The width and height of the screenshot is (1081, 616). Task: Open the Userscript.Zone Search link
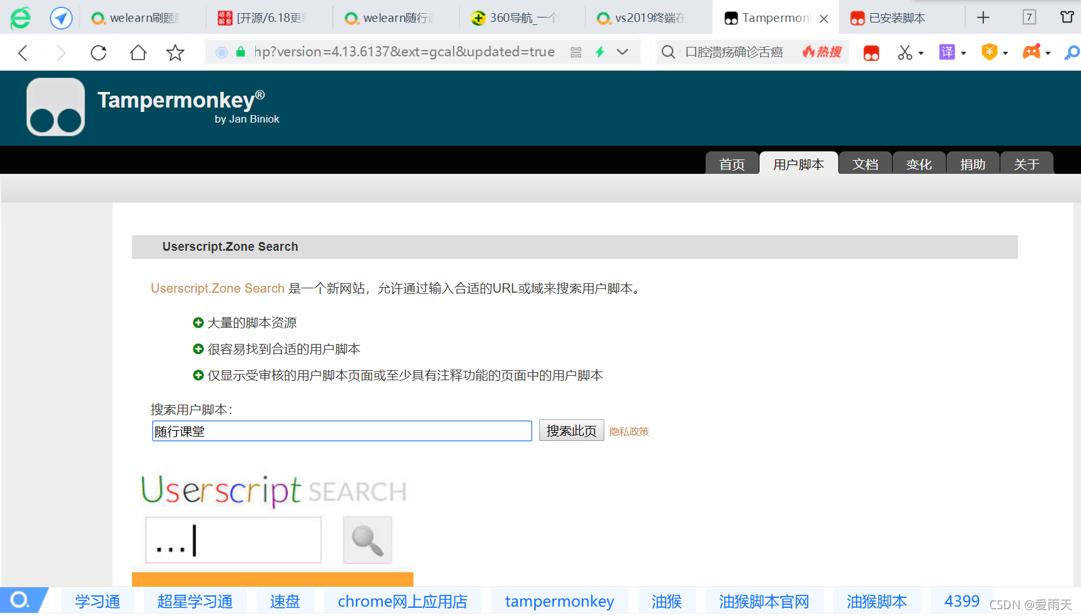pos(217,288)
